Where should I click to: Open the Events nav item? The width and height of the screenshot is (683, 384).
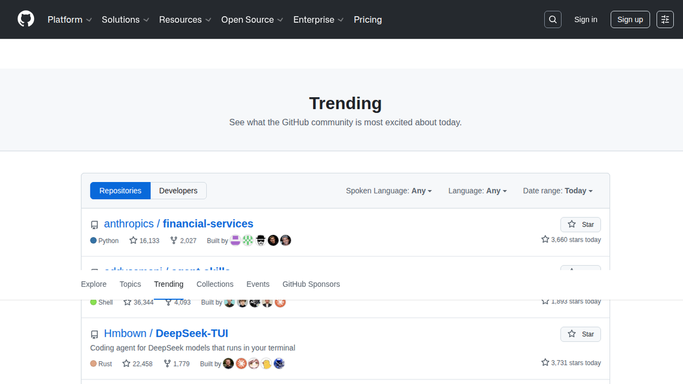tap(258, 284)
